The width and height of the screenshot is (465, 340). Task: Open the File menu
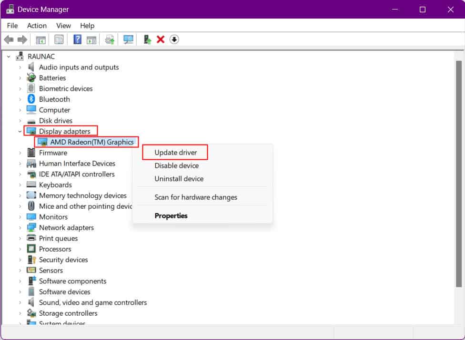[x=12, y=26]
